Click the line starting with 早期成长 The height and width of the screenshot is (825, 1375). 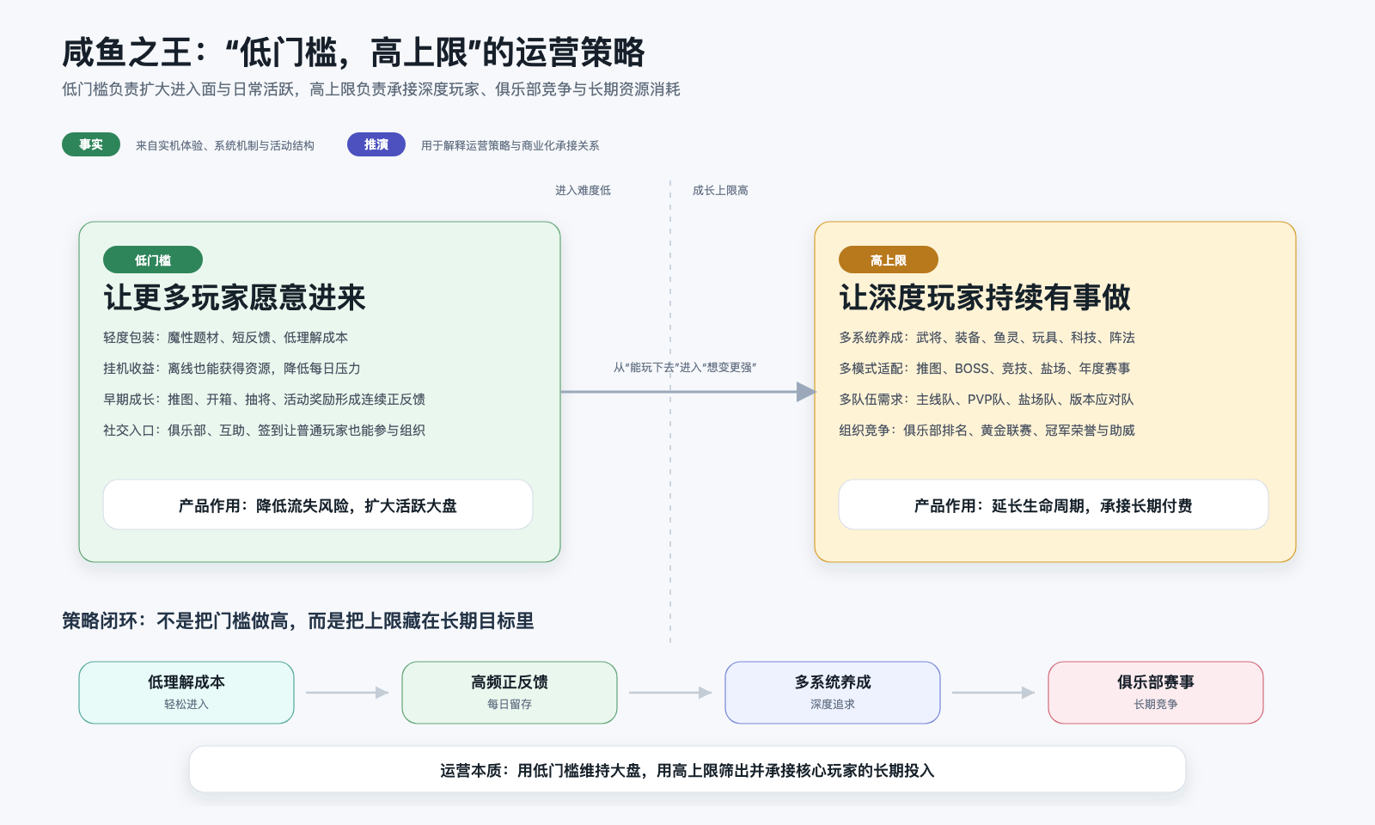point(264,400)
